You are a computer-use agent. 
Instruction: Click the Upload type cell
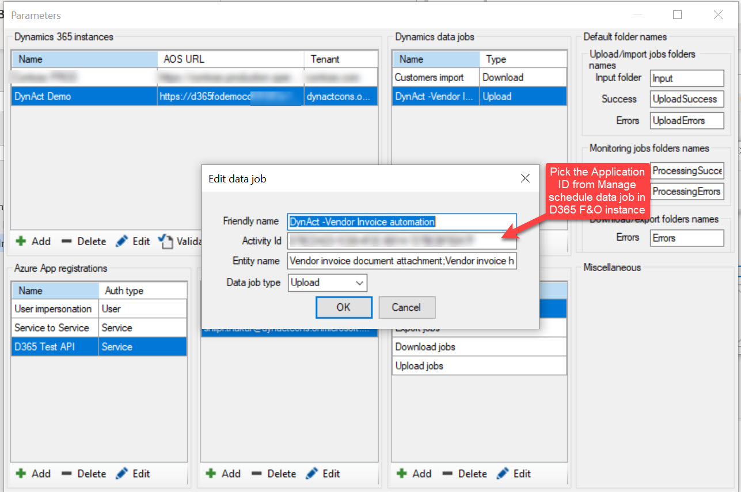click(523, 96)
